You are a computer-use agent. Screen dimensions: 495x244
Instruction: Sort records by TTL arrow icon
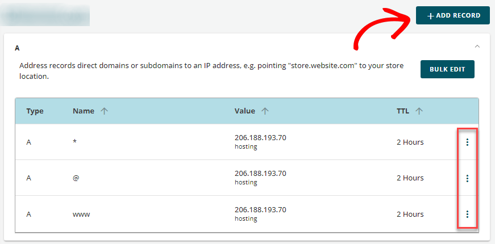(x=419, y=111)
